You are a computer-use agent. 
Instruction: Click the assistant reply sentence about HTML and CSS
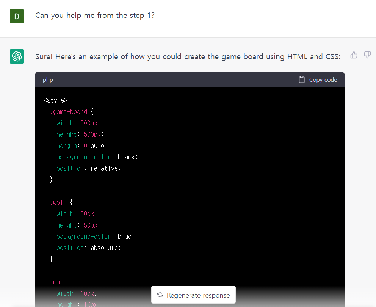pos(188,57)
